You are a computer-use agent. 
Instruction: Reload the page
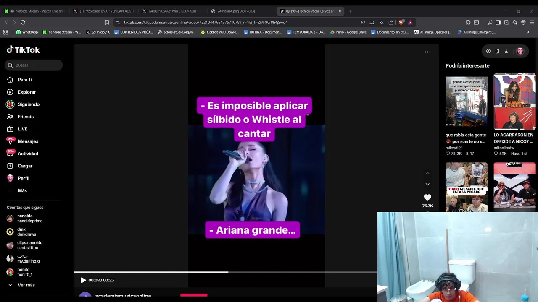tap(23, 22)
